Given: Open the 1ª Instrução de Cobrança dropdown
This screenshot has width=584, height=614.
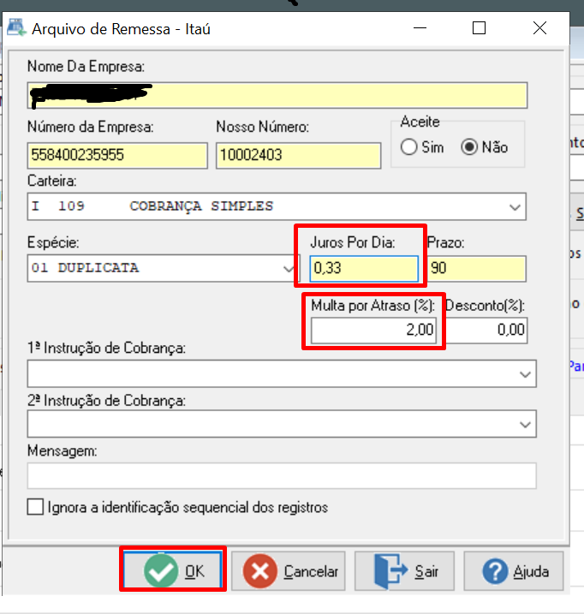Looking at the screenshot, I should pyautogui.click(x=525, y=374).
